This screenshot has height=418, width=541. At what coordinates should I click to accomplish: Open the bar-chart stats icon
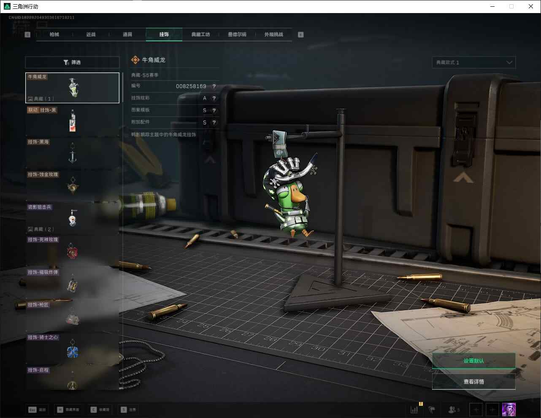(x=414, y=409)
